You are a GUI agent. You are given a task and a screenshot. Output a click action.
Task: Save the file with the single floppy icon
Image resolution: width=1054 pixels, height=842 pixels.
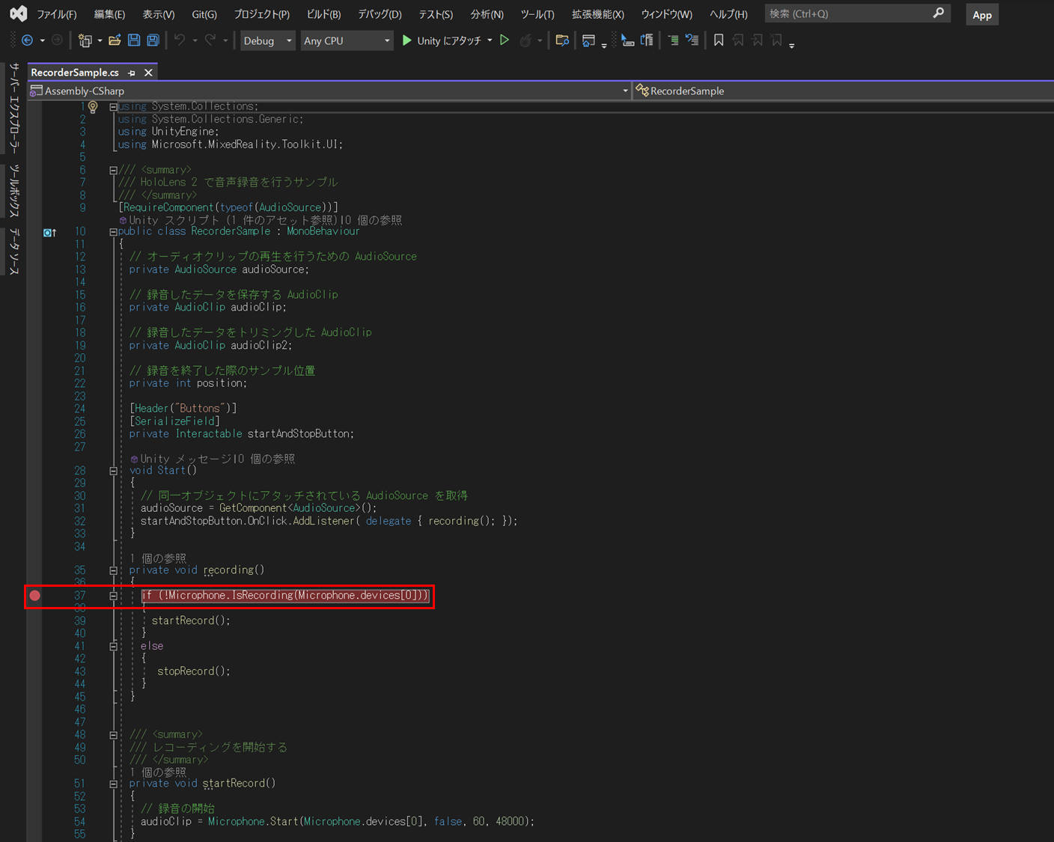click(x=134, y=40)
